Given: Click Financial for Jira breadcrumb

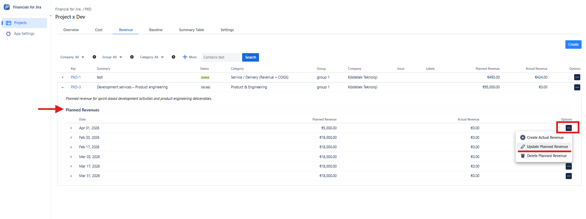Looking at the screenshot, I should [68, 9].
